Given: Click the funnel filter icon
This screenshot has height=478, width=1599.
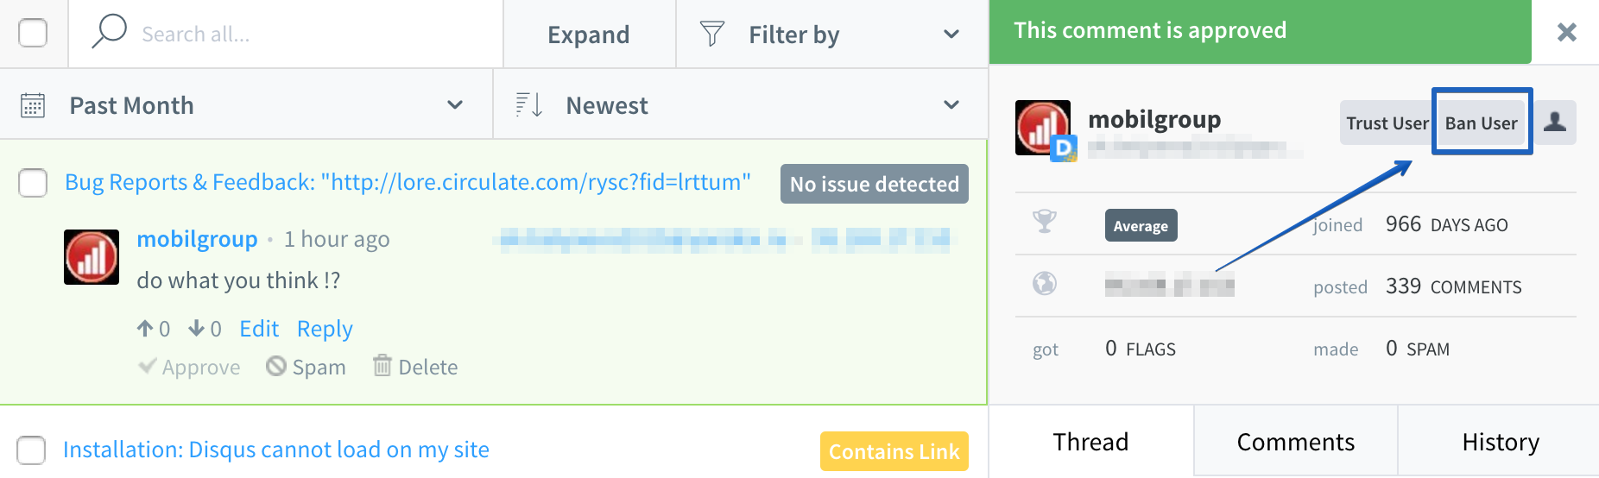Looking at the screenshot, I should 711,34.
